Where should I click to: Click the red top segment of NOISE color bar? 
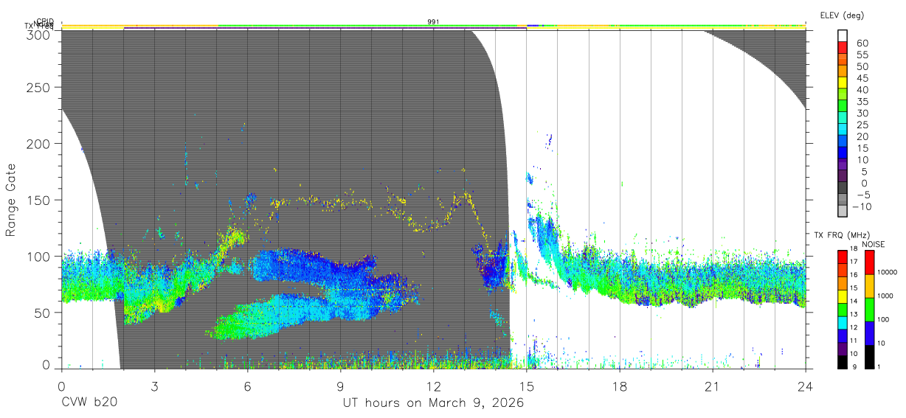coord(869,262)
